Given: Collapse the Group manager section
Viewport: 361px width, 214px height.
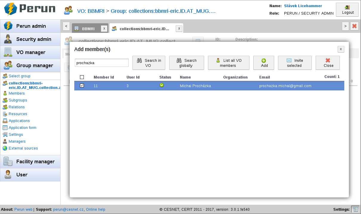Looking at the screenshot, I should pyautogui.click(x=30, y=66).
